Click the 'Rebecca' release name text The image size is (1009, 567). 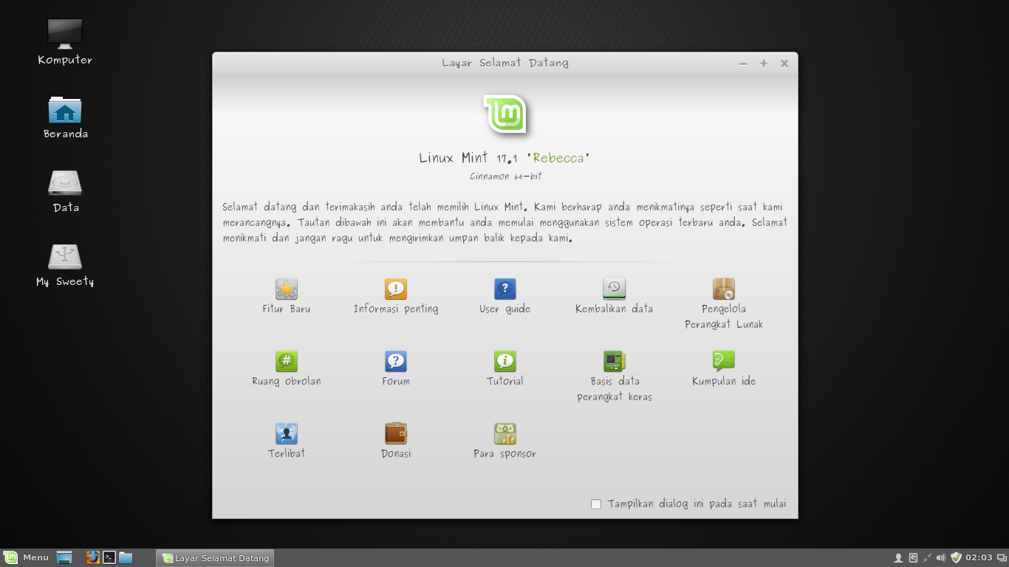click(x=558, y=158)
